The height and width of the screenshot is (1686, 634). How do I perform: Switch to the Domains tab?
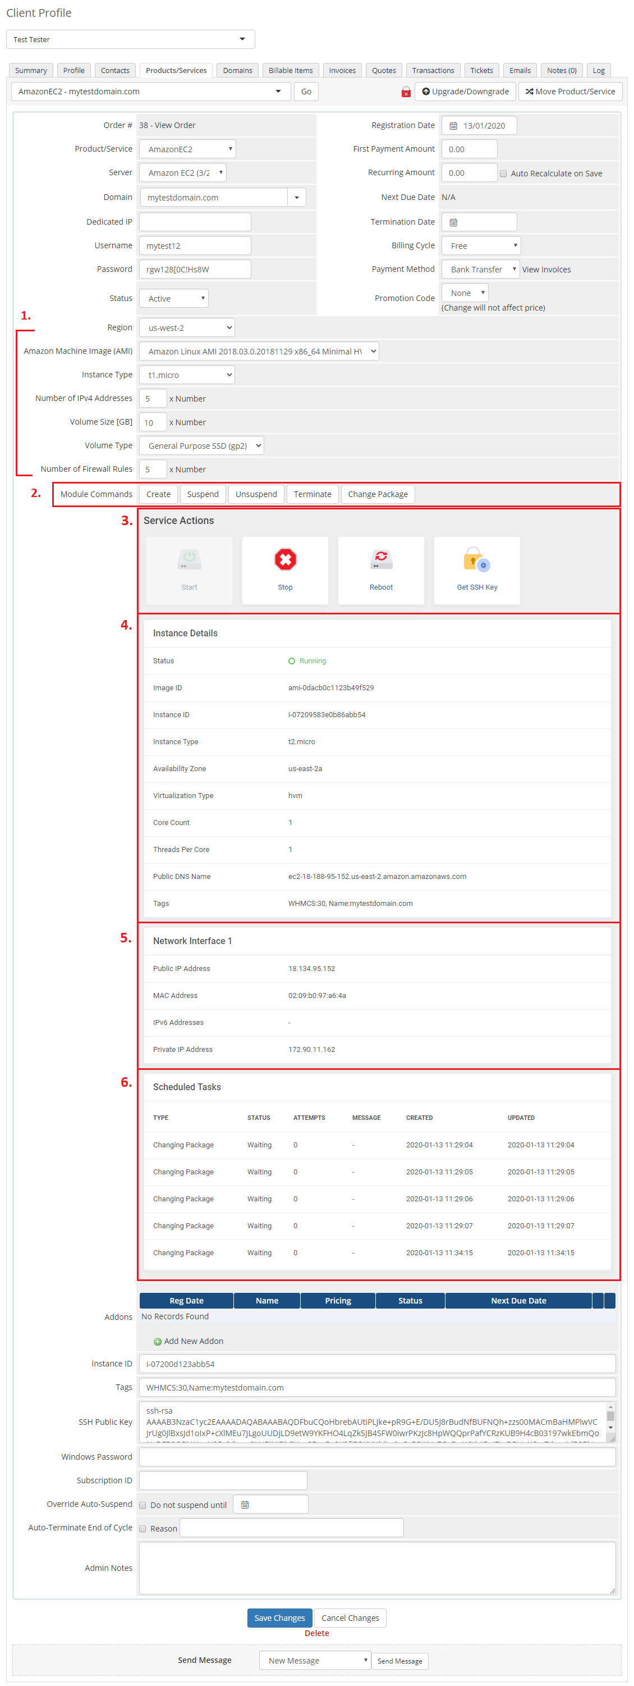tap(237, 71)
